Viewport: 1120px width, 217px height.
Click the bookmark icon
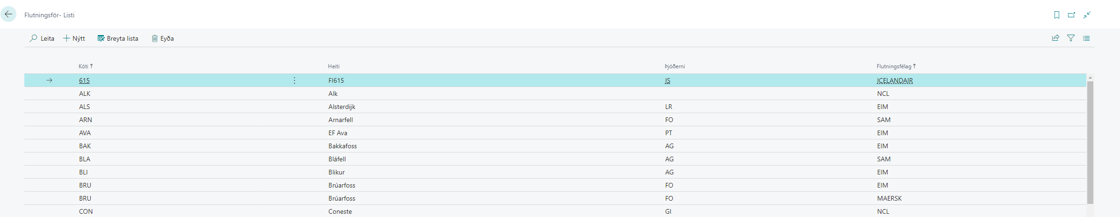[x=1056, y=15]
